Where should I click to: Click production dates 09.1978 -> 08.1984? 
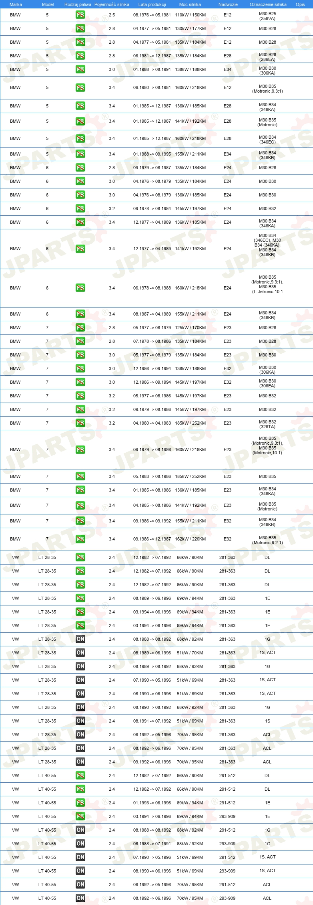(152, 209)
